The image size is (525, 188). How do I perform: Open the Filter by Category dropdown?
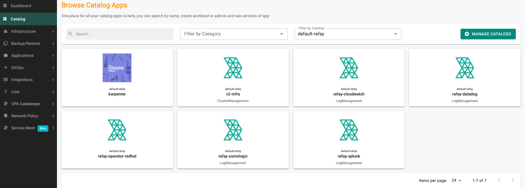point(234,34)
